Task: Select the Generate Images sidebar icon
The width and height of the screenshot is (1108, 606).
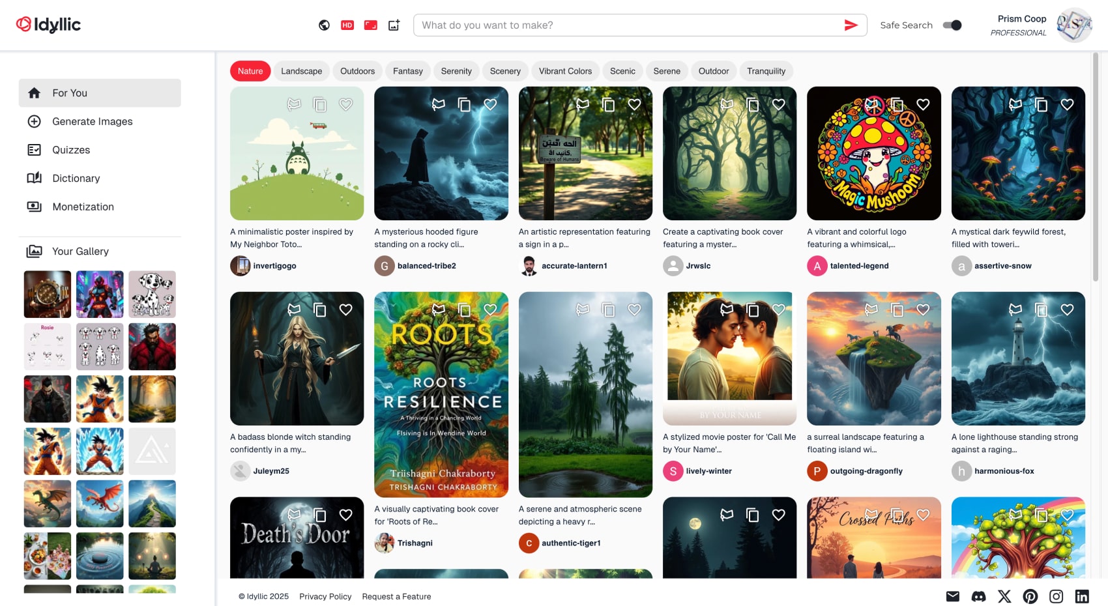Action: [x=33, y=121]
